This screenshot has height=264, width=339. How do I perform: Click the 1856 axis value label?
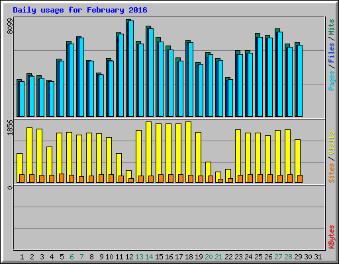10,127
